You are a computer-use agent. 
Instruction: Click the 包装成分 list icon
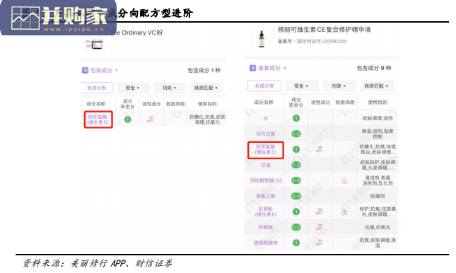coord(86,70)
